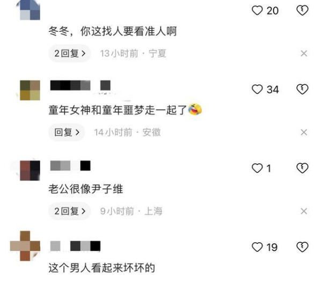The width and height of the screenshot is (322, 282).
Task: Open avatar of the 尹子维 commenter
Action: [x=30, y=171]
